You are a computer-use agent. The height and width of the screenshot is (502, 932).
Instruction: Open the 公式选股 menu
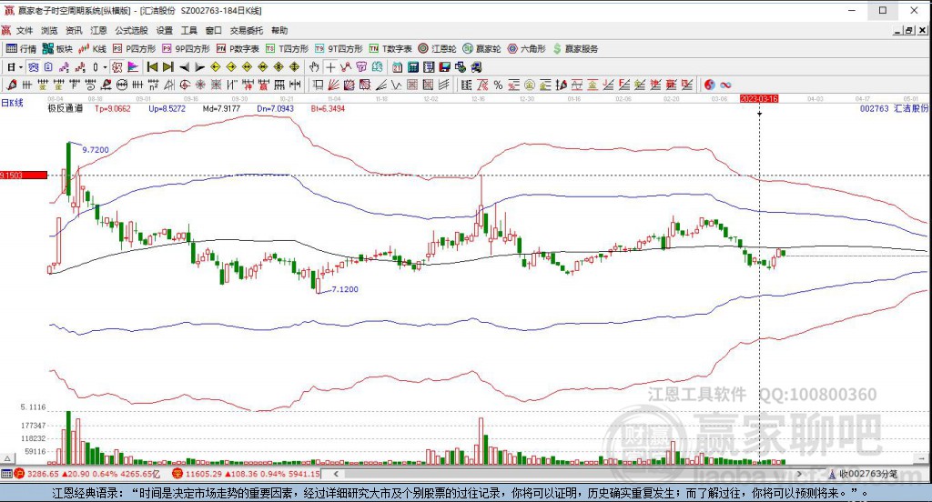(131, 30)
